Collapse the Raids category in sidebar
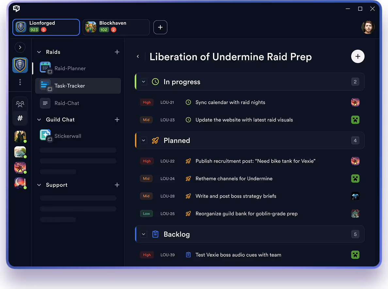Viewport: 388px width, 289px height. 39,52
